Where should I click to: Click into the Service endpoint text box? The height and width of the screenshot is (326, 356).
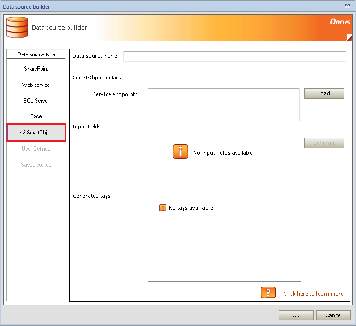click(x=224, y=104)
